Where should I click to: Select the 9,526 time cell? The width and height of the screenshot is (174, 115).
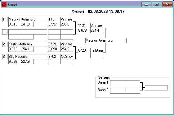(15, 62)
